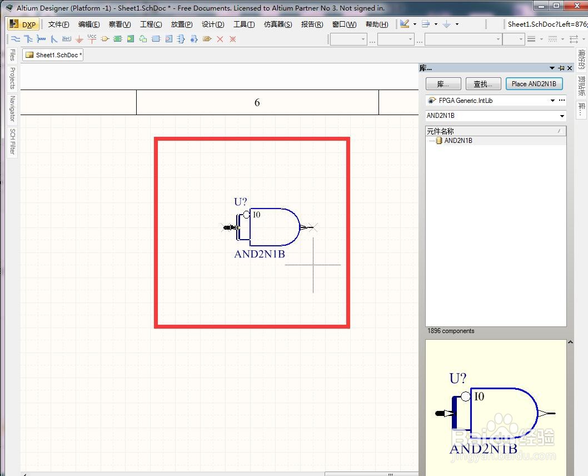Switch to the Sheet1.SchDoc tab
The width and height of the screenshot is (588, 476).
53,55
